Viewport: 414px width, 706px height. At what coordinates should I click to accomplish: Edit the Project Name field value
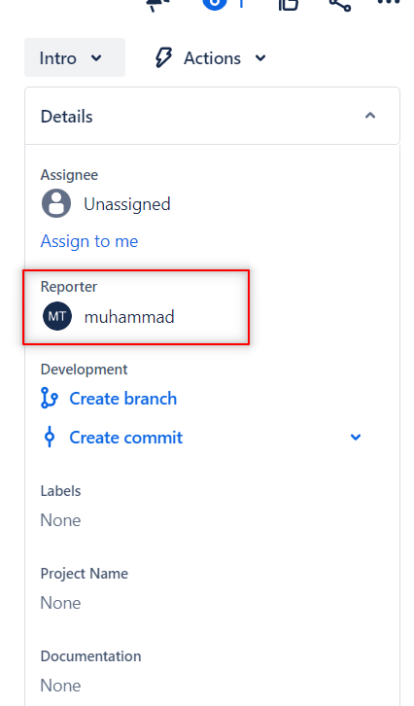[61, 603]
